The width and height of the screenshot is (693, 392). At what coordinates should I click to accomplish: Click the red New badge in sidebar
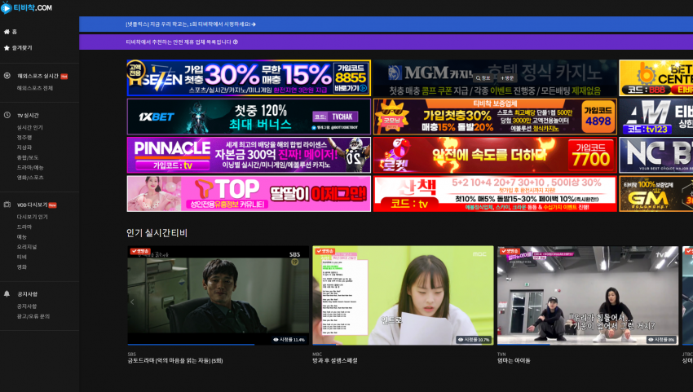53,205
